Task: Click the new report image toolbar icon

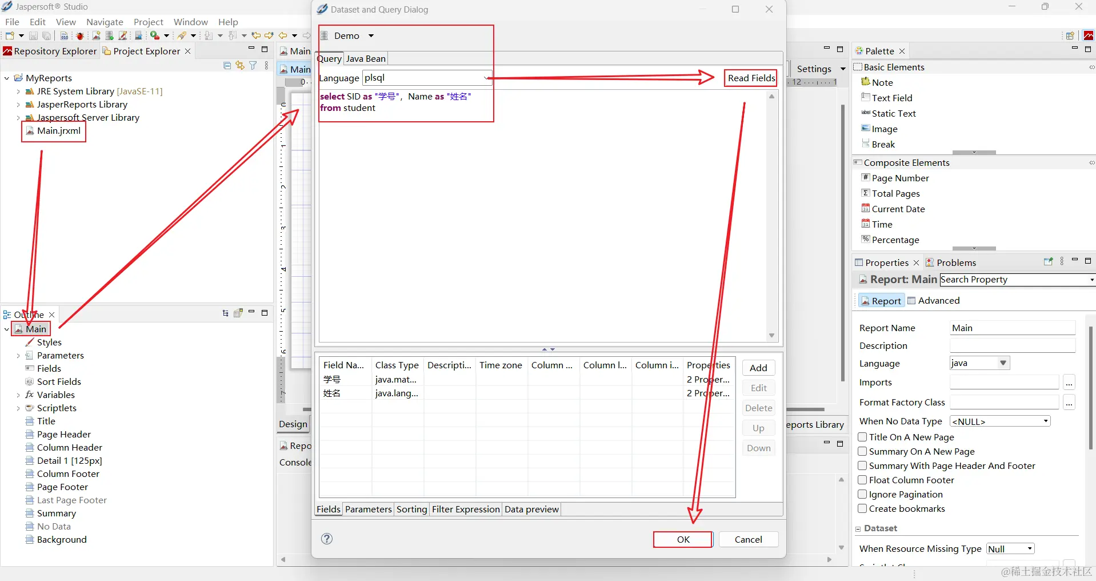Action: click(96, 35)
